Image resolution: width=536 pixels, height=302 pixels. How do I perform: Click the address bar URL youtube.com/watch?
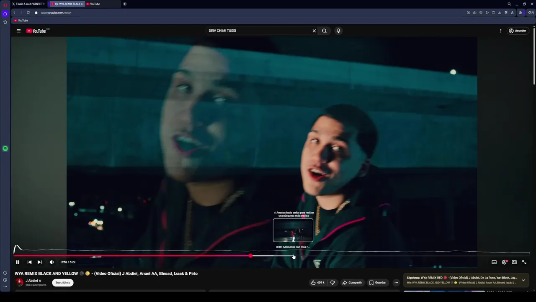(x=56, y=13)
